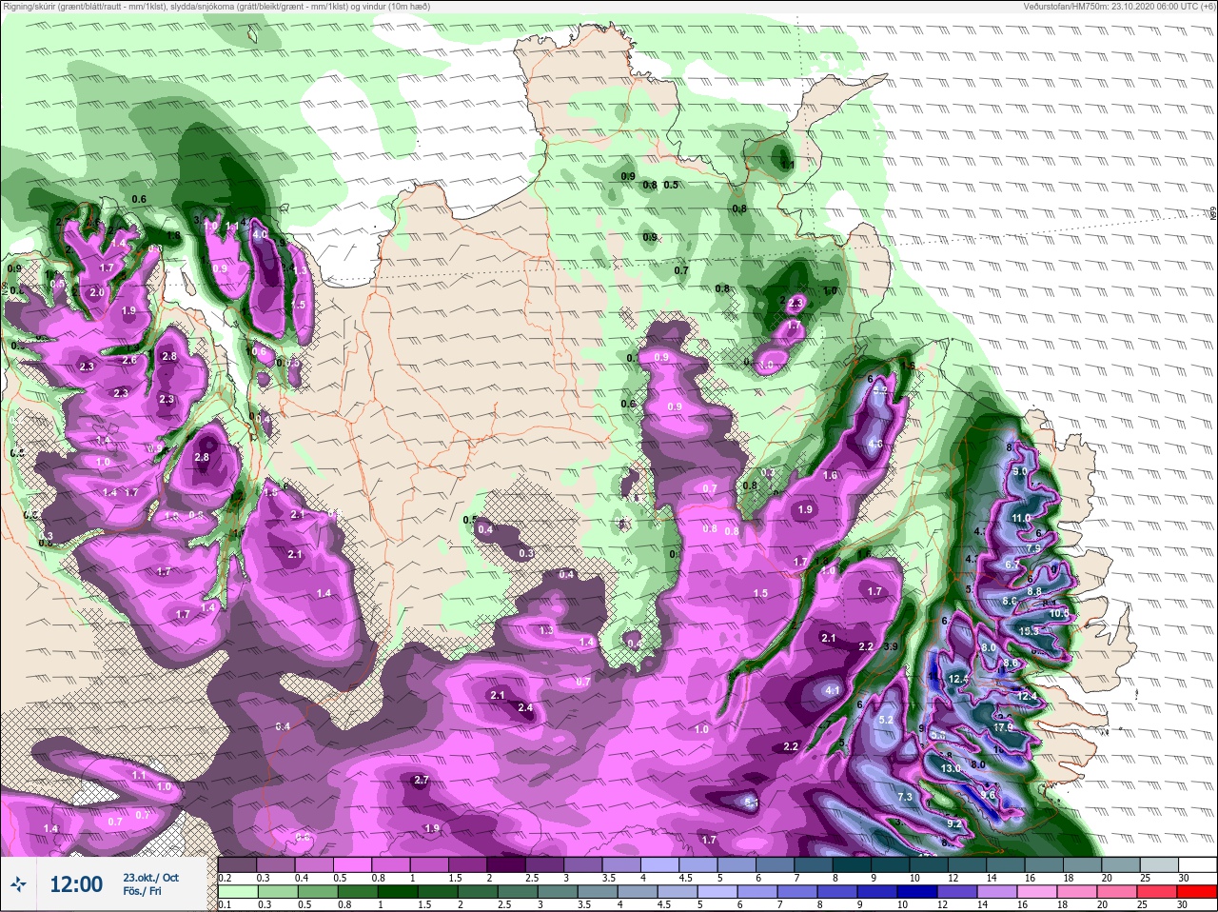Select the darkest purple swatch in the upper legend
The width and height of the screenshot is (1218, 912).
coord(508,863)
